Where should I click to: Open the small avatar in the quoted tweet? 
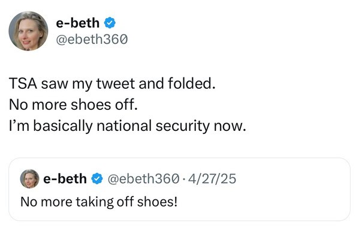[x=30, y=178]
